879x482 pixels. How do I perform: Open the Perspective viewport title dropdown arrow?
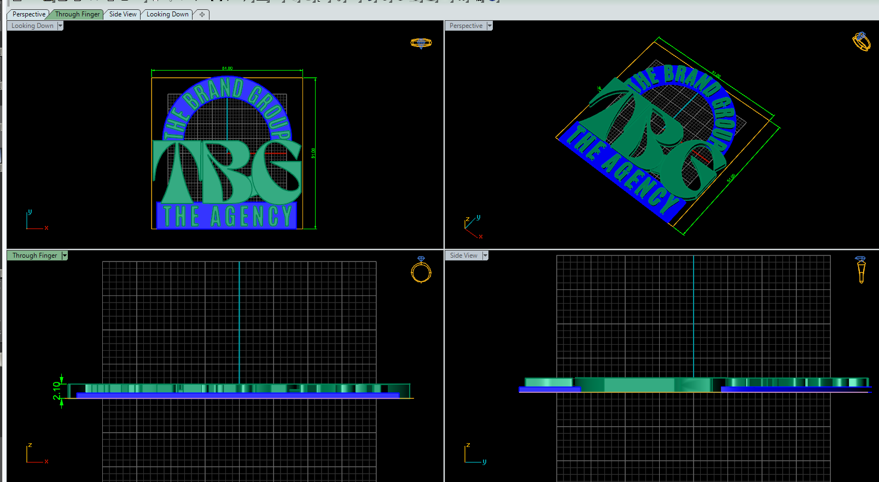pos(490,26)
